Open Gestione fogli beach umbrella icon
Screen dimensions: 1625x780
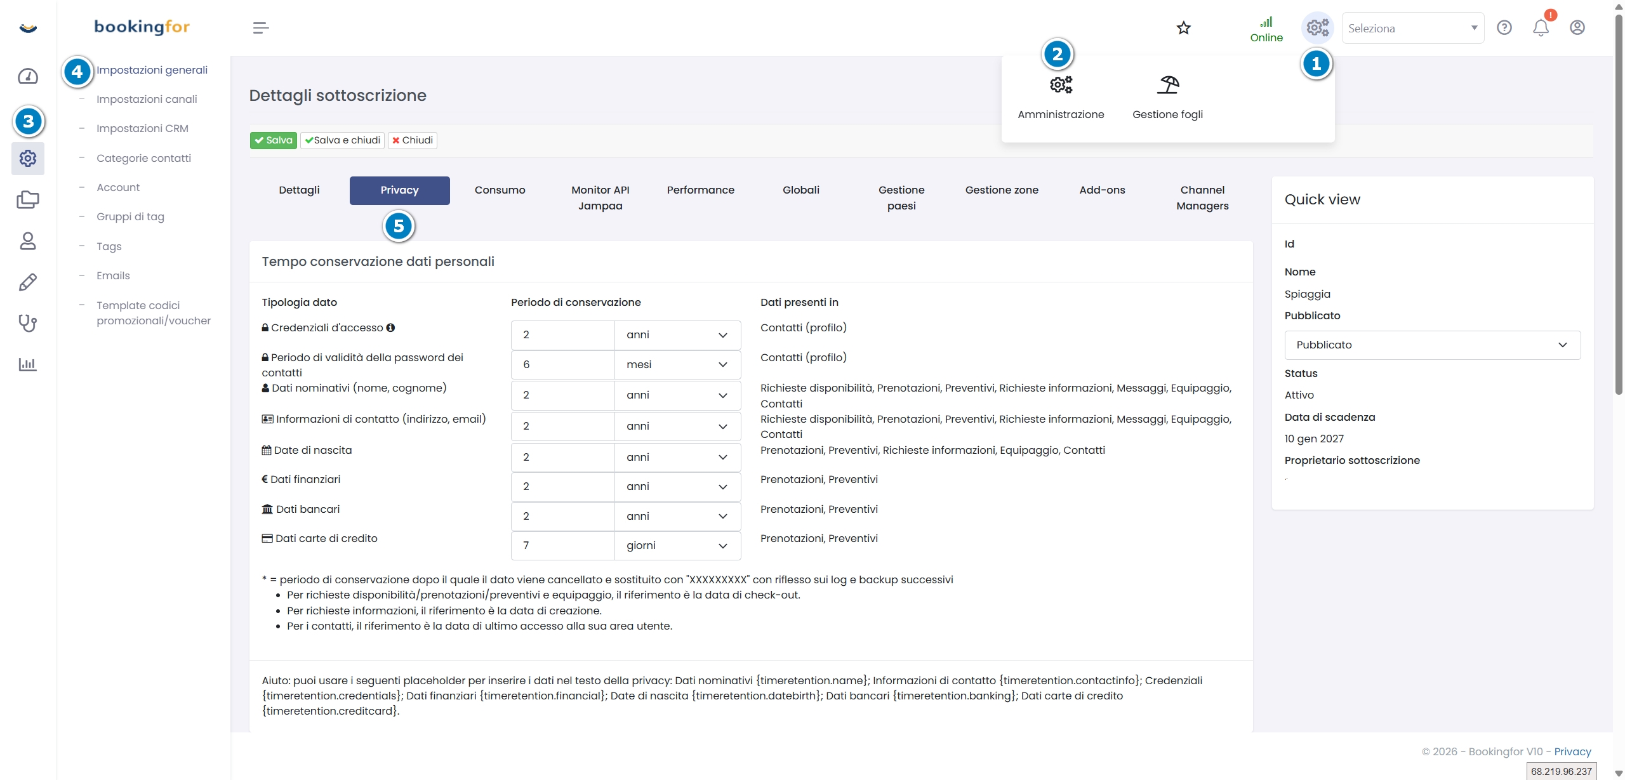pyautogui.click(x=1167, y=84)
